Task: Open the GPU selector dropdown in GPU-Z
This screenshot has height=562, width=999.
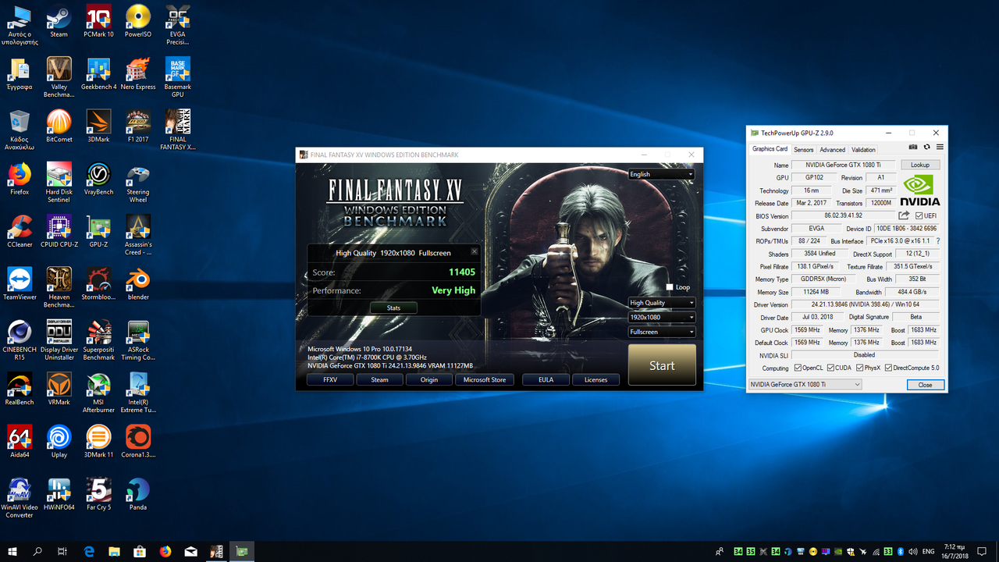Action: point(805,384)
